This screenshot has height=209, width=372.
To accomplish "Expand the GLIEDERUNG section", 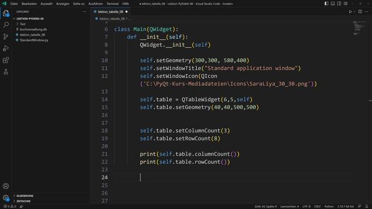I will tap(25, 196).
